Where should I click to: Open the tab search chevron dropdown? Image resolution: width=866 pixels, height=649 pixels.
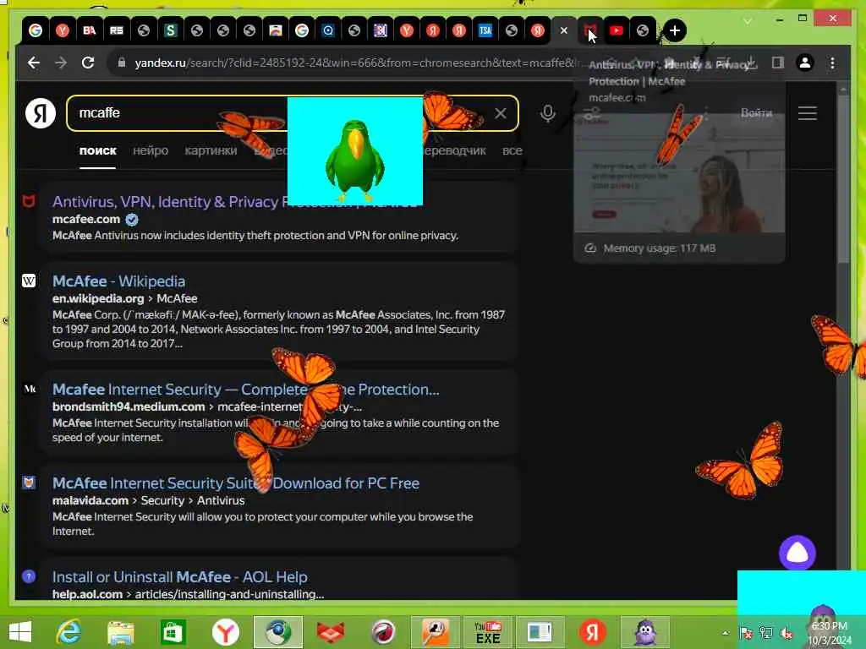coord(748,20)
